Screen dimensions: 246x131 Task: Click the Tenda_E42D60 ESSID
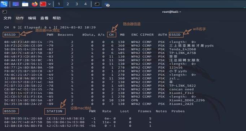pyautogui.click(x=183, y=49)
